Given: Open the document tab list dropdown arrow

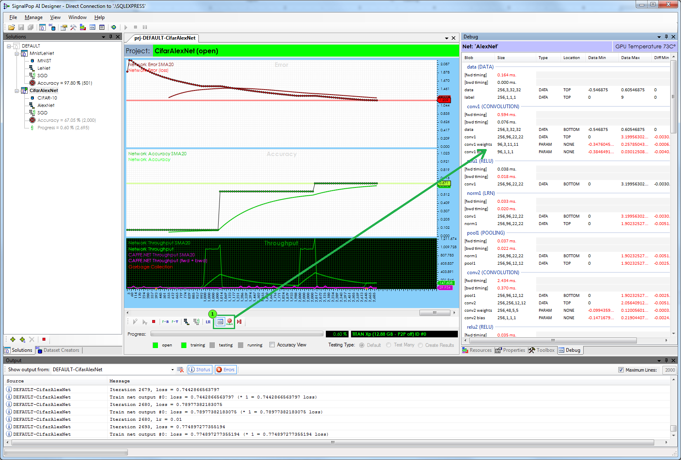Looking at the screenshot, I should [x=447, y=38].
